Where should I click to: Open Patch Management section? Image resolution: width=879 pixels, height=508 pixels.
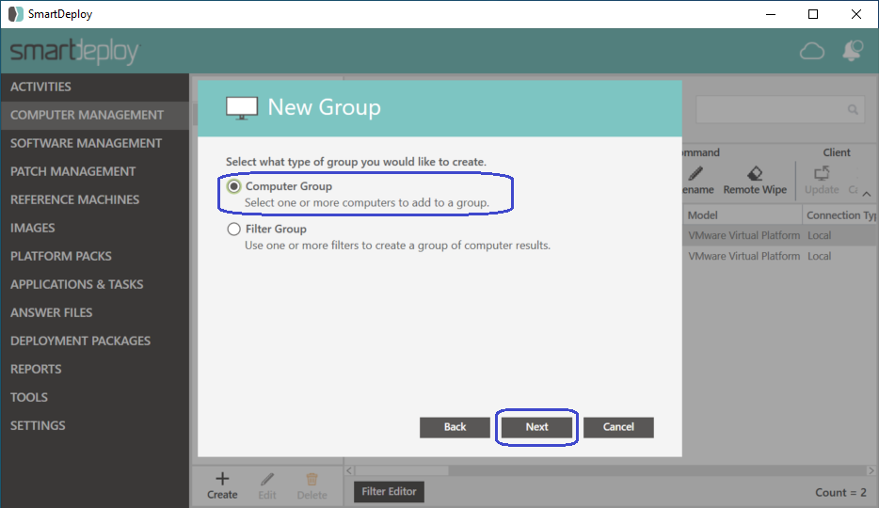click(95, 171)
